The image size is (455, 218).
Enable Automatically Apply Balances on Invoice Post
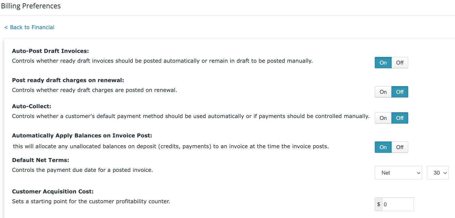coord(383,147)
